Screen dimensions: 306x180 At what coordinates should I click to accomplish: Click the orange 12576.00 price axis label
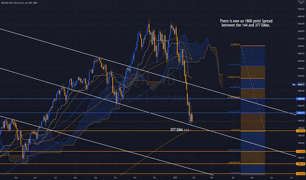(300, 174)
